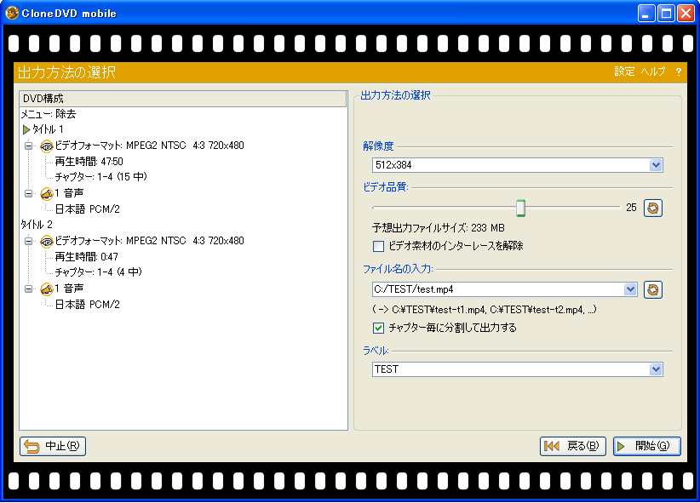Click the 開始(G) start button
The width and height of the screenshot is (700, 503).
647,446
